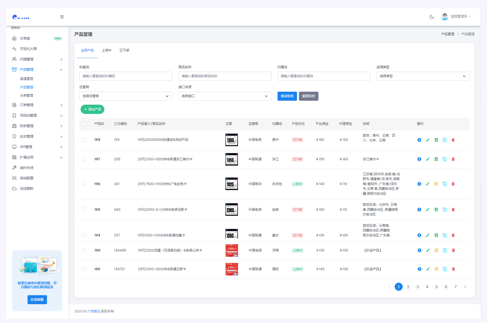This screenshot has width=487, height=323.
Task: Tick the checkbox for product 199
Action: coord(84,140)
